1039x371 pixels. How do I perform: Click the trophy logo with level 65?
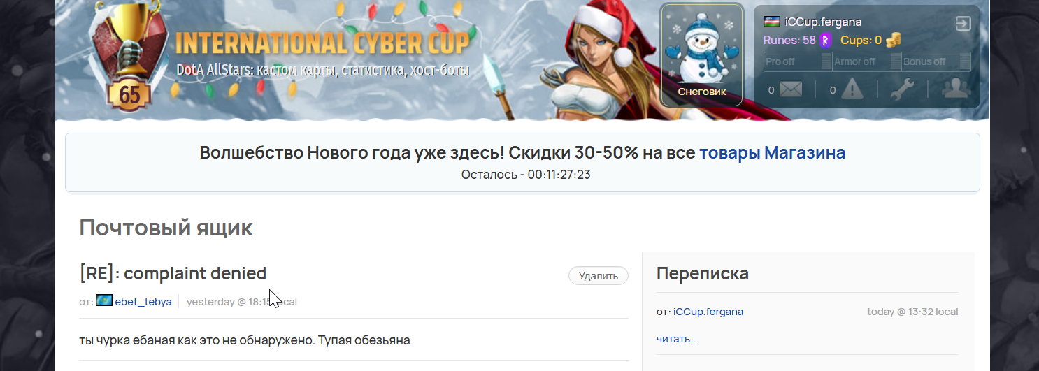coord(130,59)
